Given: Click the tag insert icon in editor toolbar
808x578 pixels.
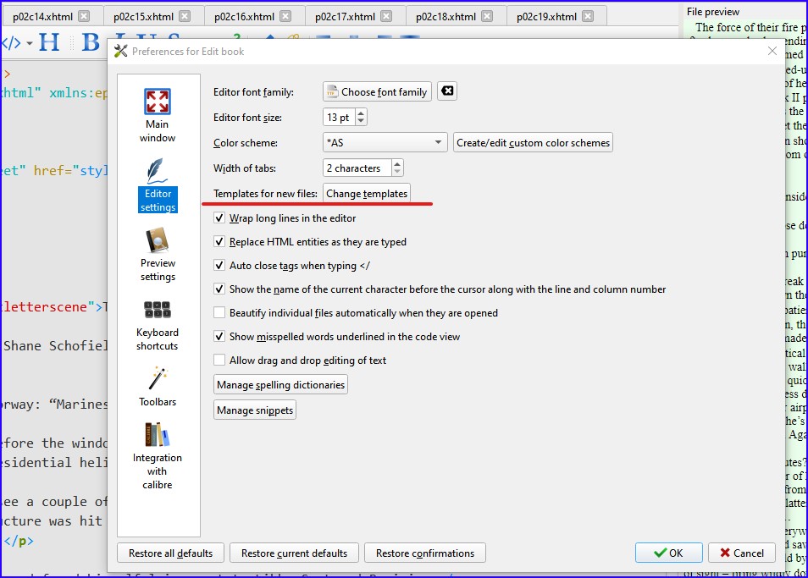Looking at the screenshot, I should [x=11, y=43].
